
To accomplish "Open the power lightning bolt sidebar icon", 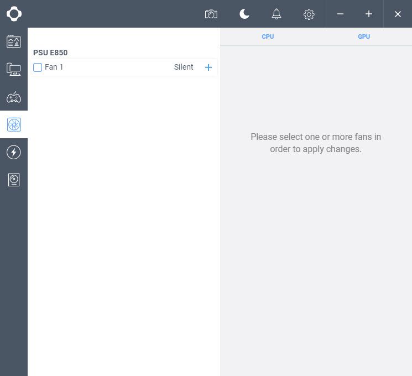I will tap(14, 152).
